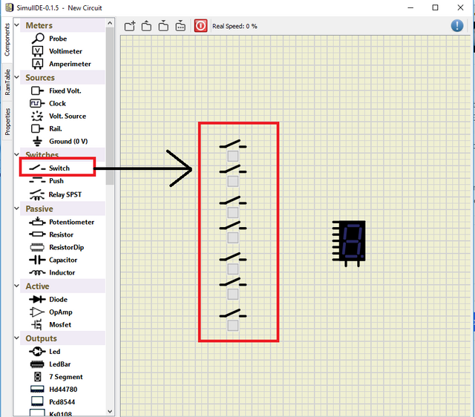This screenshot has height=417, width=475.
Task: Pick the Mosfet icon
Action: [37, 325]
